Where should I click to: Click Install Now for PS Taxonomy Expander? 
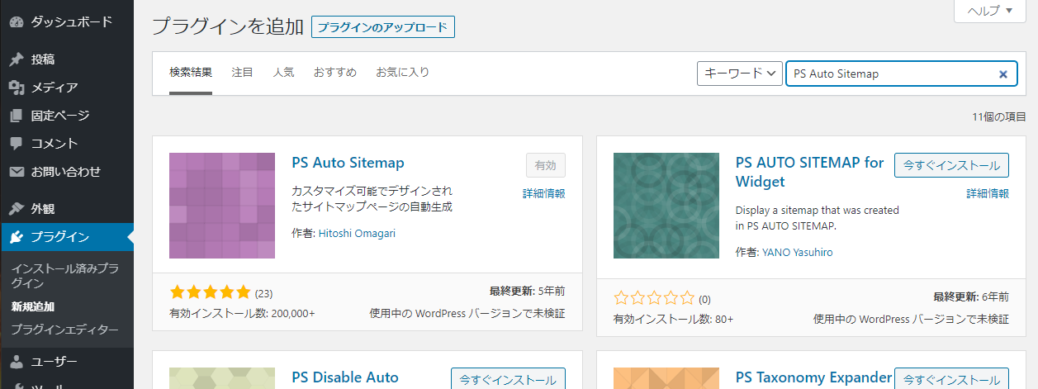[951, 379]
